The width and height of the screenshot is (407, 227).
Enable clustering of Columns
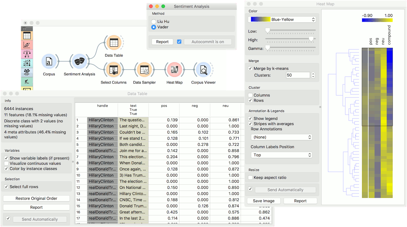click(x=250, y=95)
